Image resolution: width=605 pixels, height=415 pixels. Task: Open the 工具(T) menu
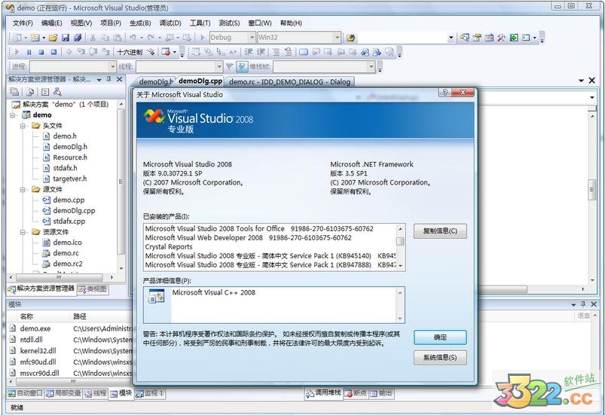(x=200, y=23)
